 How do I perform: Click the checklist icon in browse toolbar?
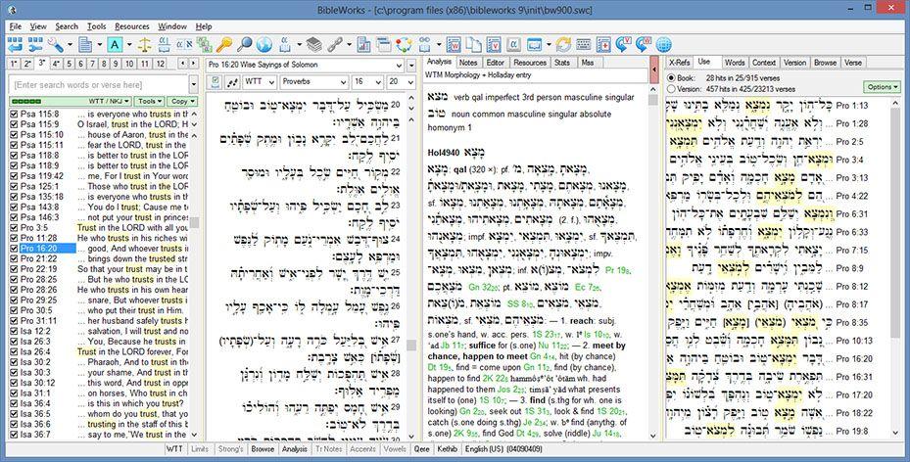(x=216, y=82)
